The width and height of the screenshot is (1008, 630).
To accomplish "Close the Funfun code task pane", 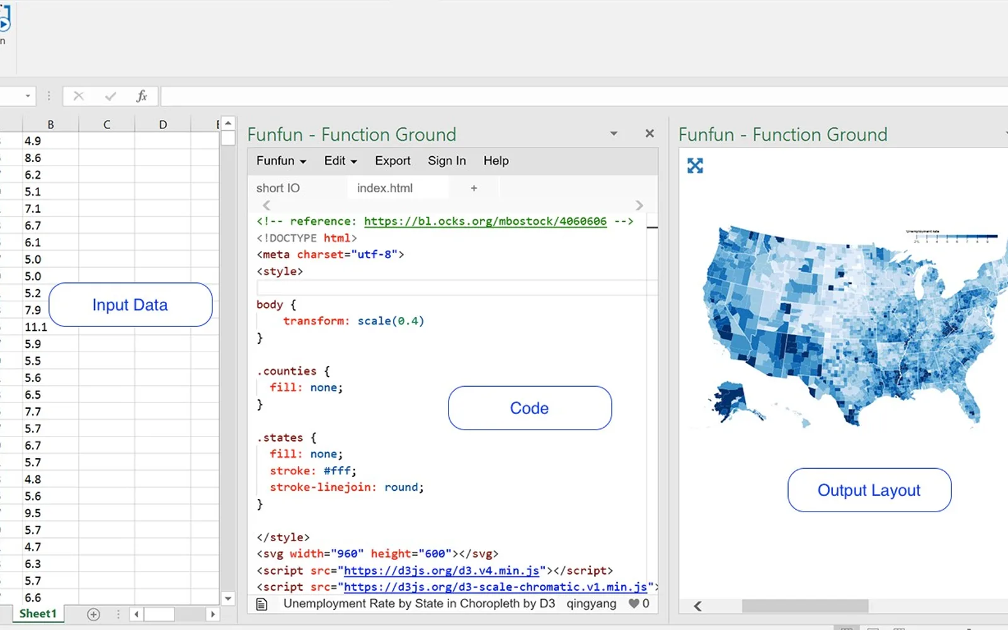I will click(650, 134).
